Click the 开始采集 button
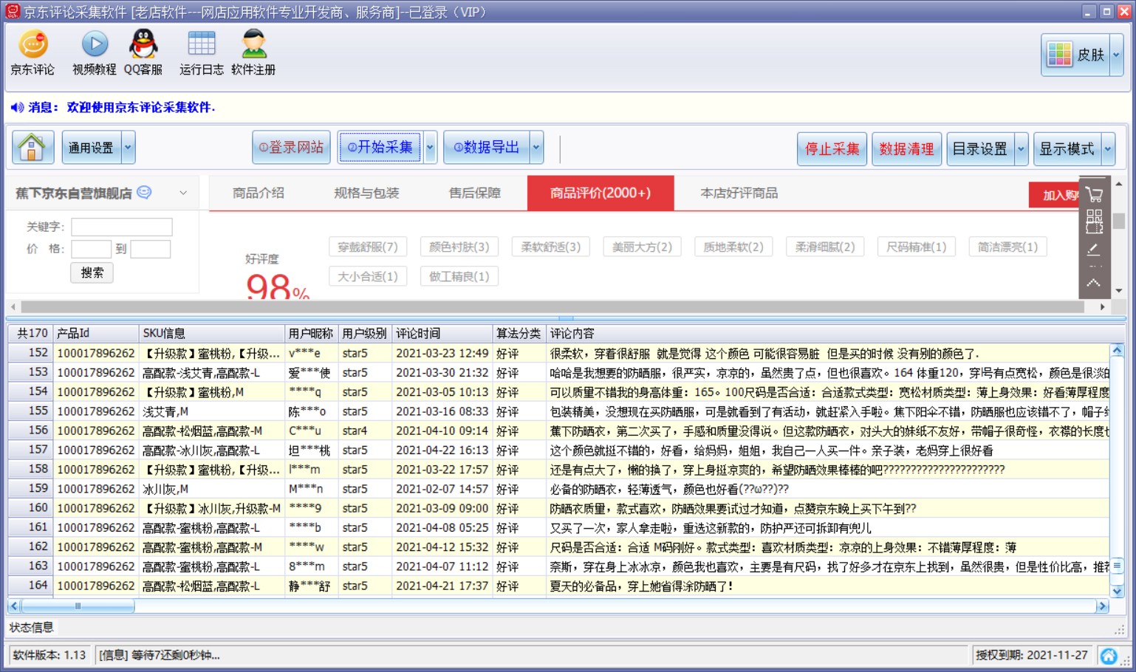This screenshot has height=672, width=1136. (x=380, y=148)
